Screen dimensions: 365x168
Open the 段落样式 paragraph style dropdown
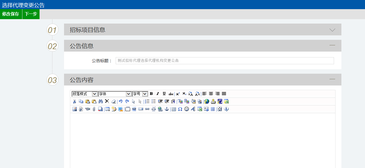coord(85,94)
